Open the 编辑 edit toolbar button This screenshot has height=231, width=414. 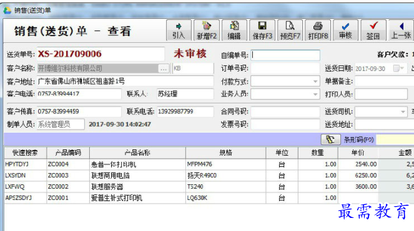(x=234, y=31)
